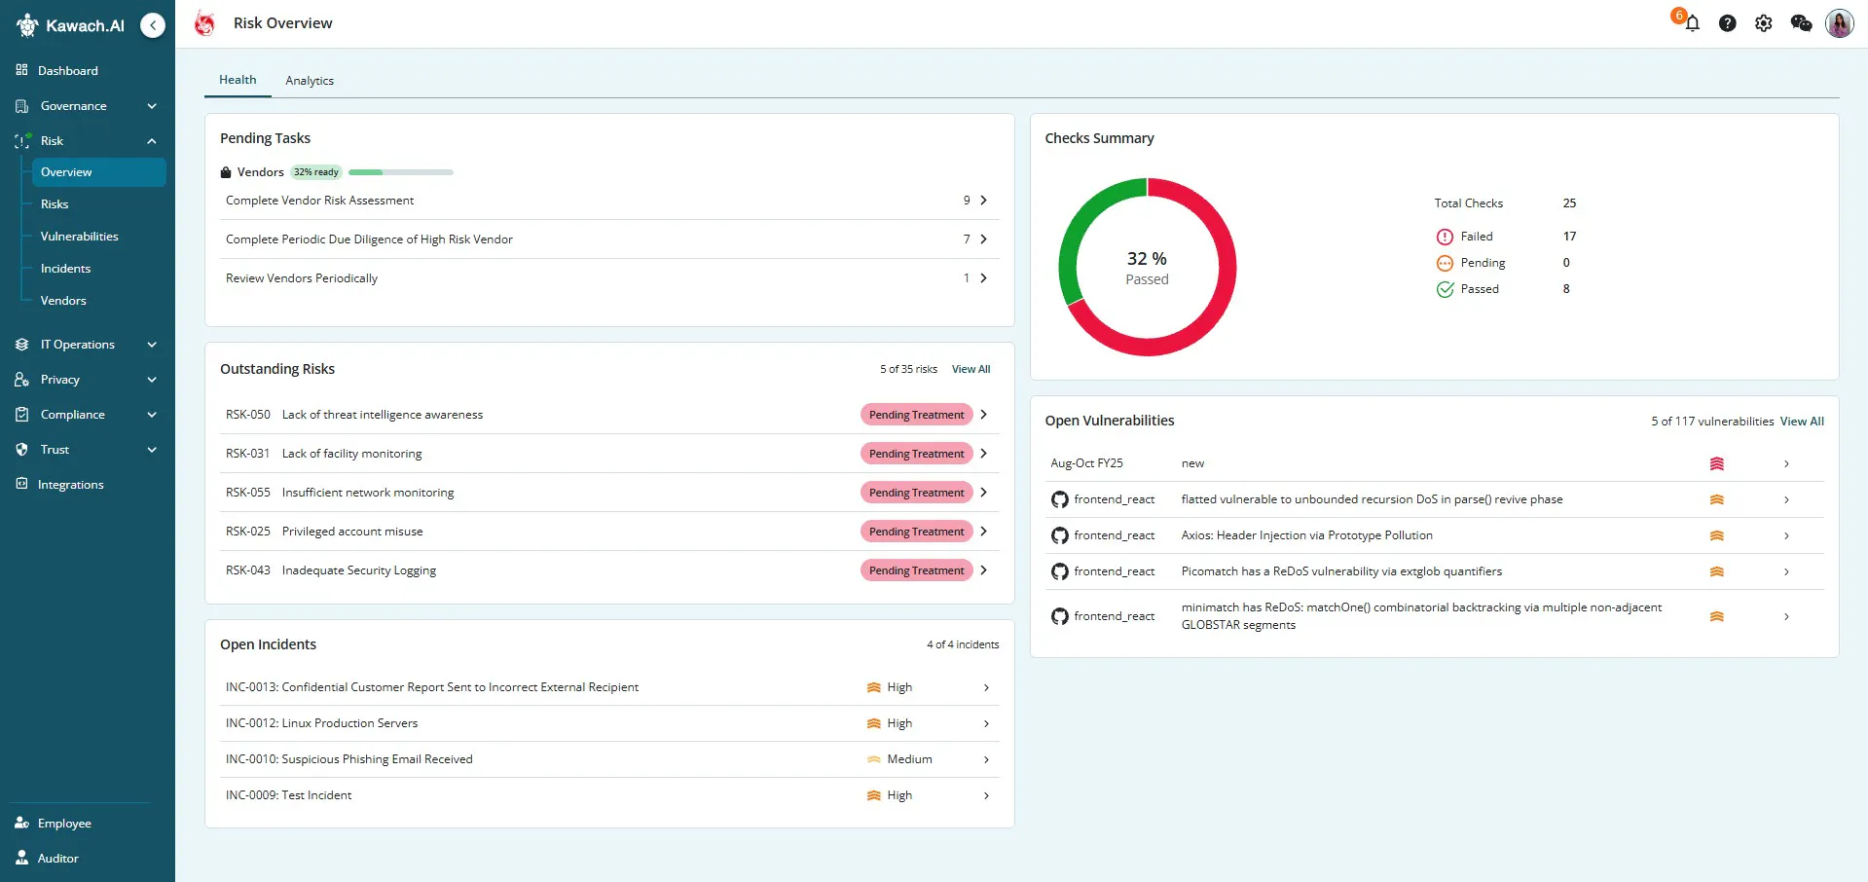
Task: Collapse the Risk menu chevron
Action: (x=152, y=141)
